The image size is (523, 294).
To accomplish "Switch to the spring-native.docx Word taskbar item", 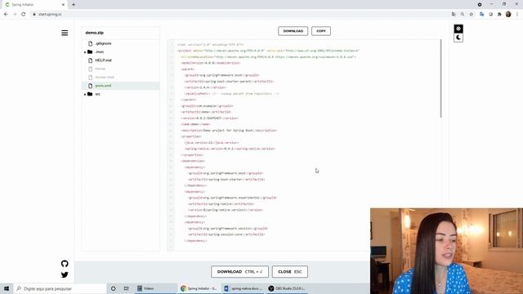I will 244,288.
